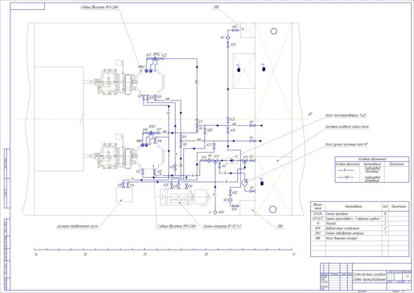Click the hand oil pump circle symbol
The image size is (414, 293).
click(x=245, y=182)
